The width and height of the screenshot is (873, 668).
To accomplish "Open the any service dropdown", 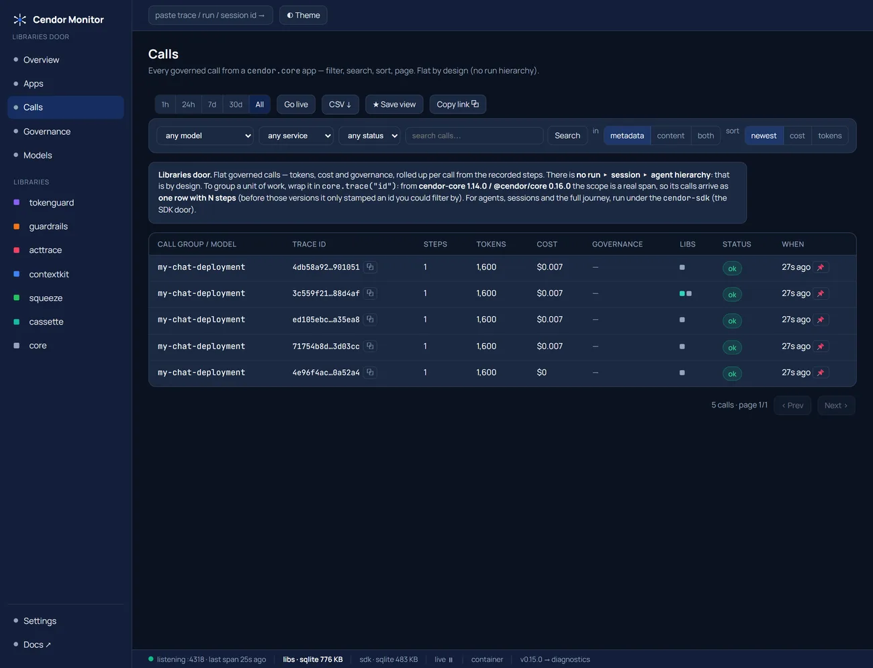I will click(x=296, y=136).
